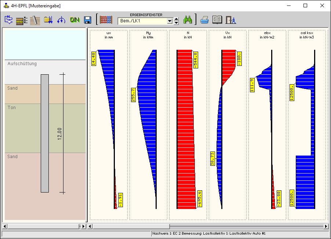This screenshot has width=331, height=239.
Task: Open the DIN standards settings
Action: (x=74, y=20)
